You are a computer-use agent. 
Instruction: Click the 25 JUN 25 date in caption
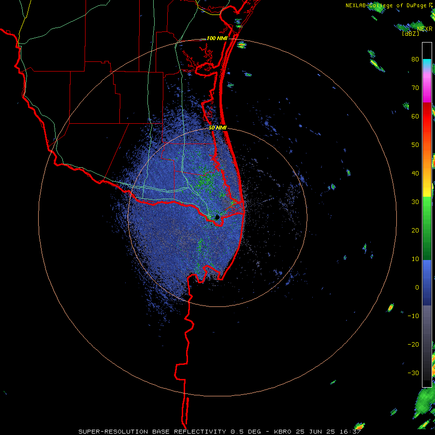[x=317, y=432]
